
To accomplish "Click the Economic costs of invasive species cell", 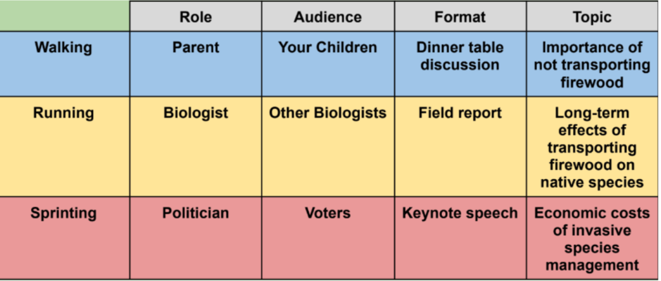I will tap(592, 239).
